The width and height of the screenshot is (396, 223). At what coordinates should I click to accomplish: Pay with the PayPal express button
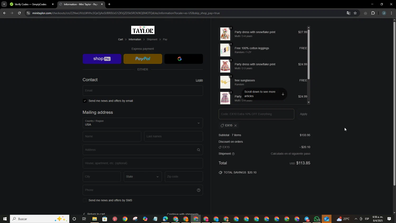143,59
